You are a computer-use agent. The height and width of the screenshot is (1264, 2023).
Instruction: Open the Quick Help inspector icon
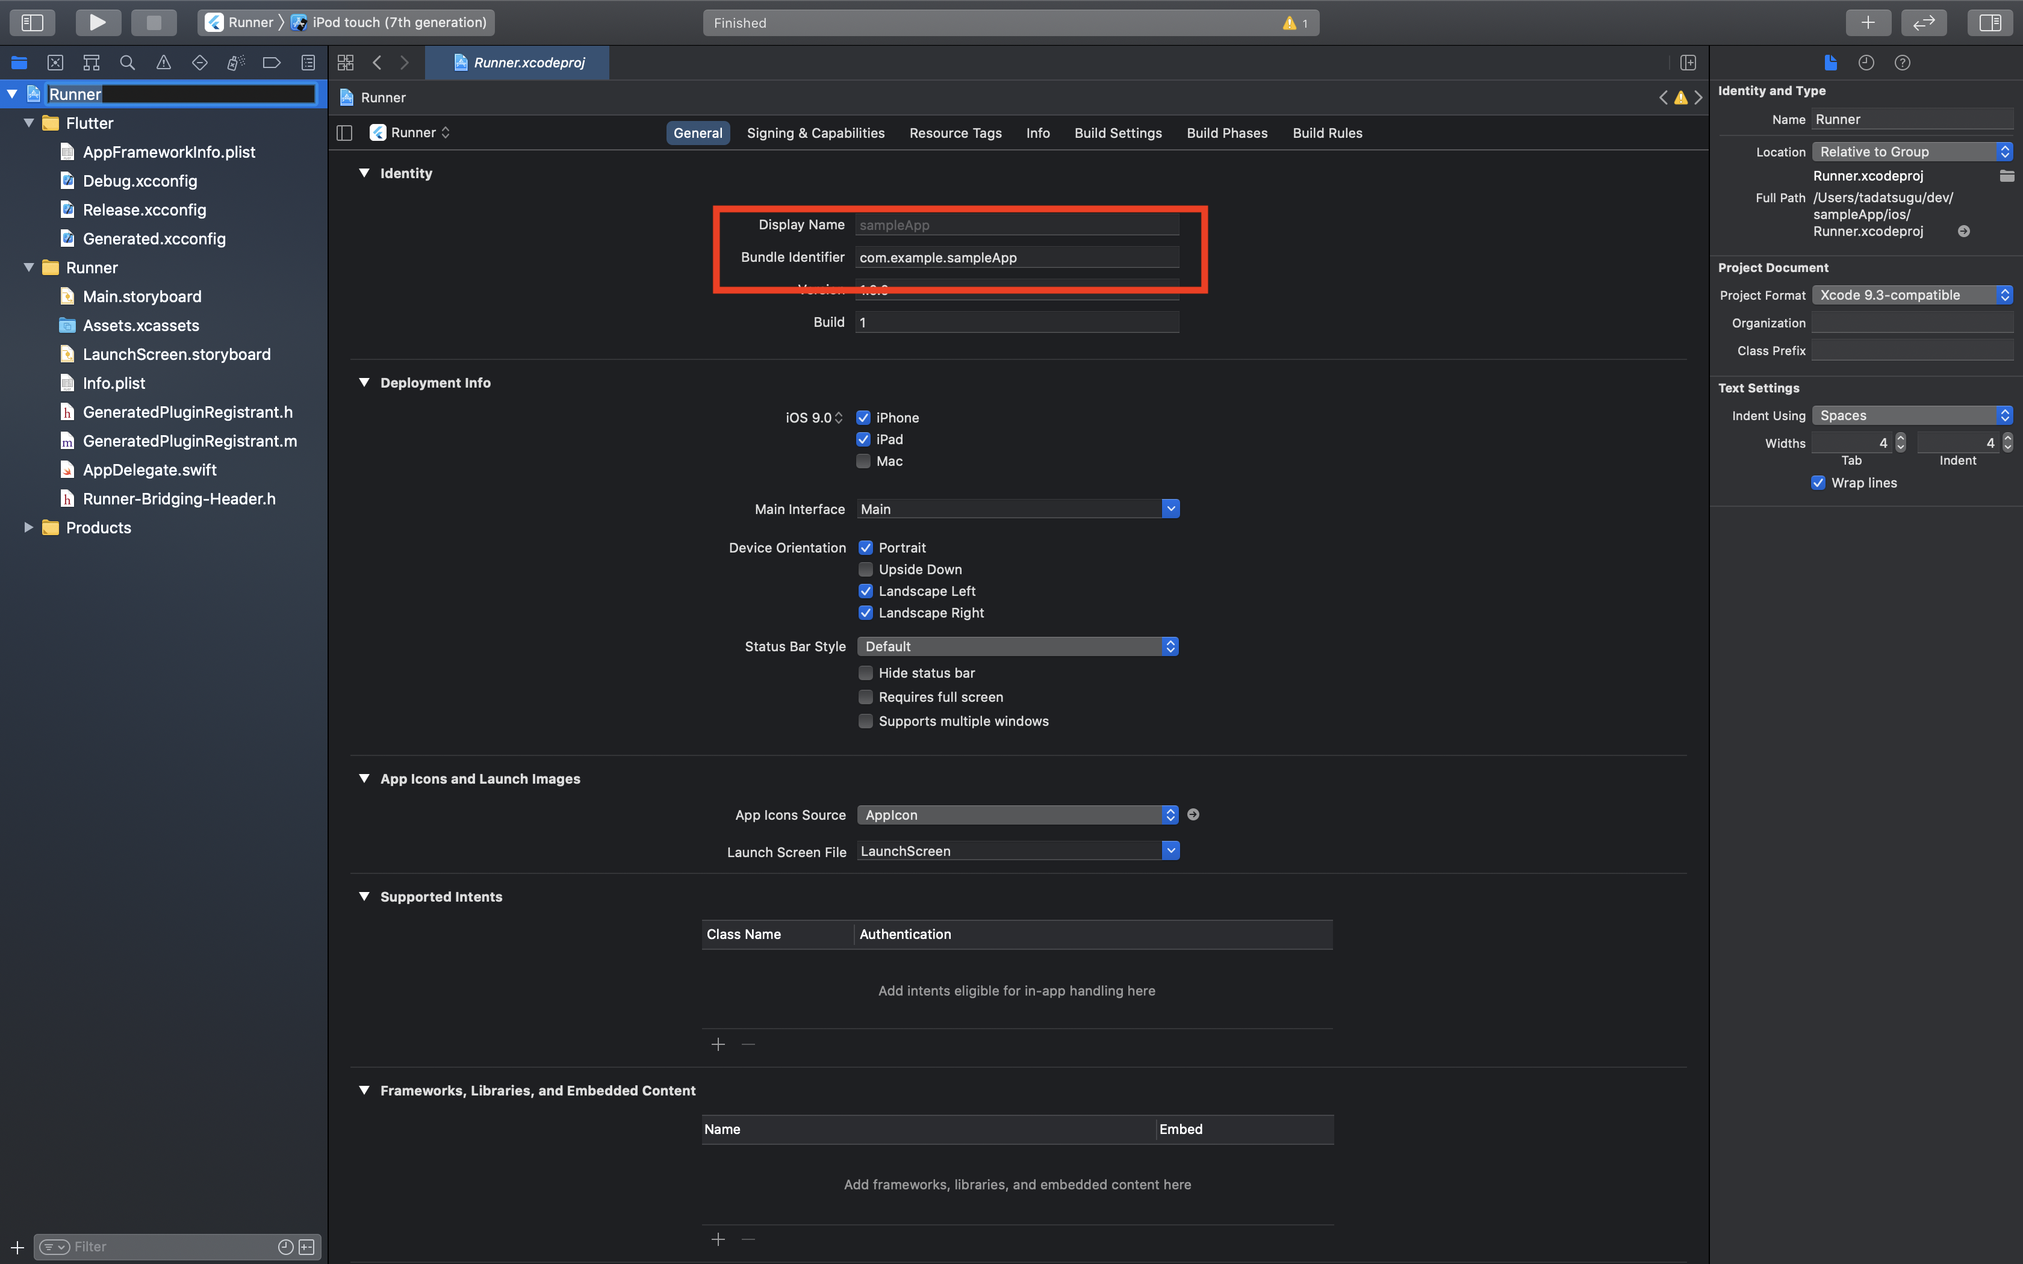coord(1902,63)
